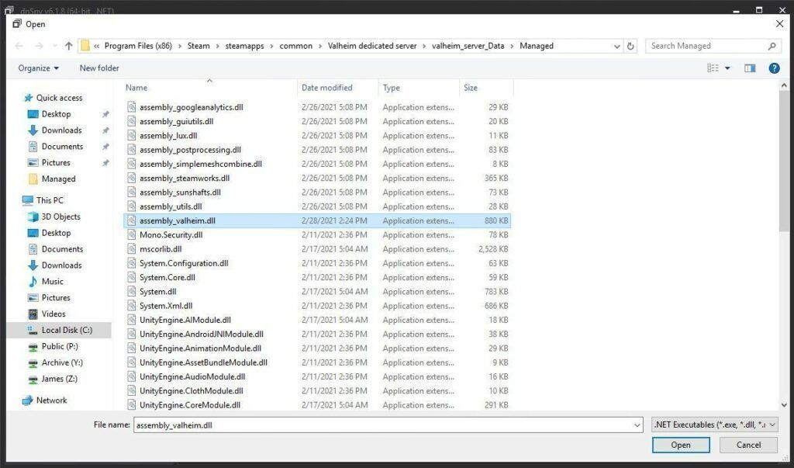Open the .NET Executables file type filter

point(714,425)
